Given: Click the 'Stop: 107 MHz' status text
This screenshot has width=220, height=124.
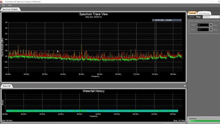Looking at the screenshot, I should coord(179,121).
